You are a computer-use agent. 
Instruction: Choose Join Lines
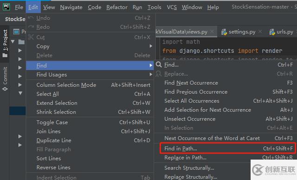pos(90,131)
